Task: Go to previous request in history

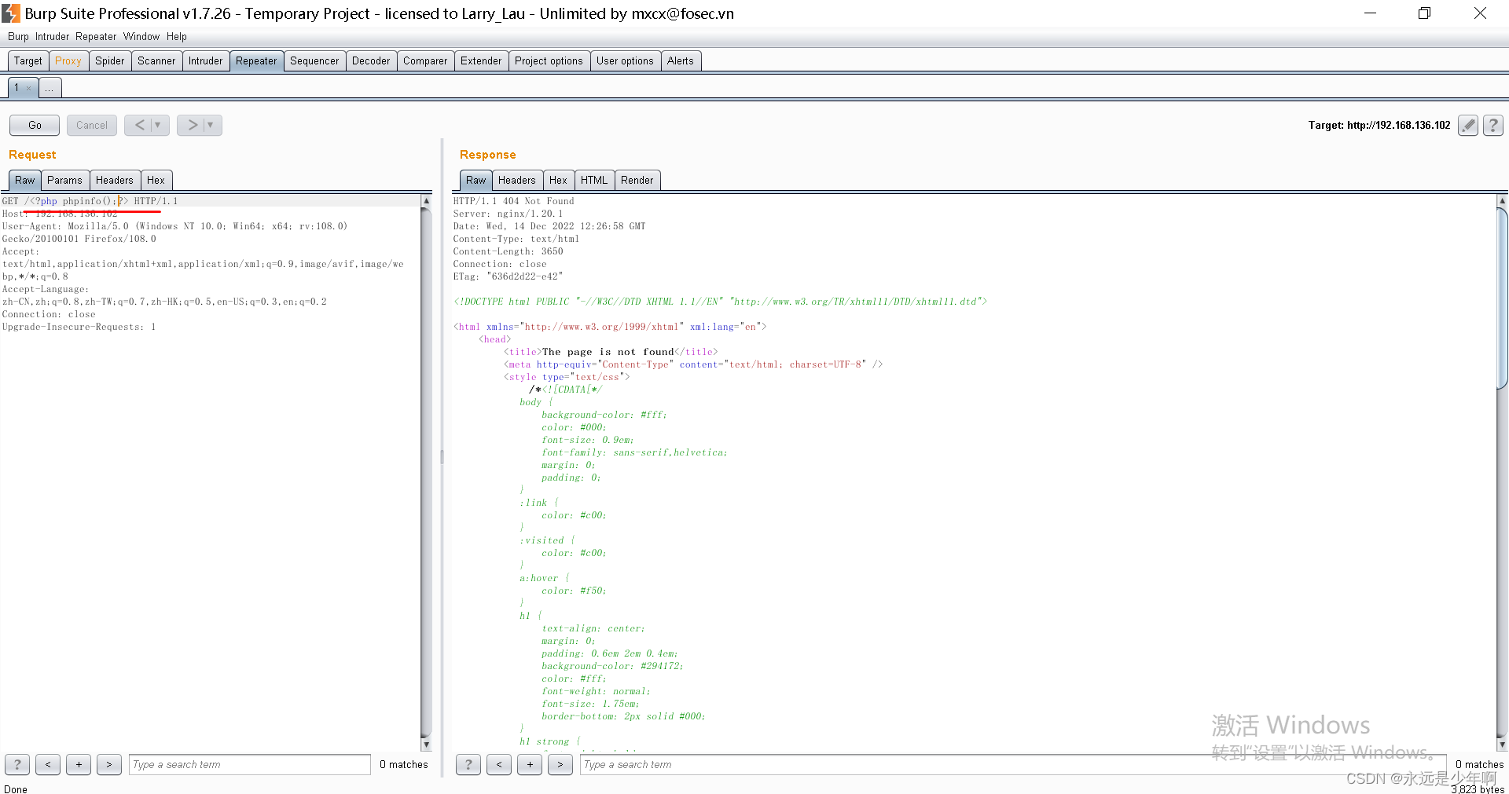Action: [139, 125]
